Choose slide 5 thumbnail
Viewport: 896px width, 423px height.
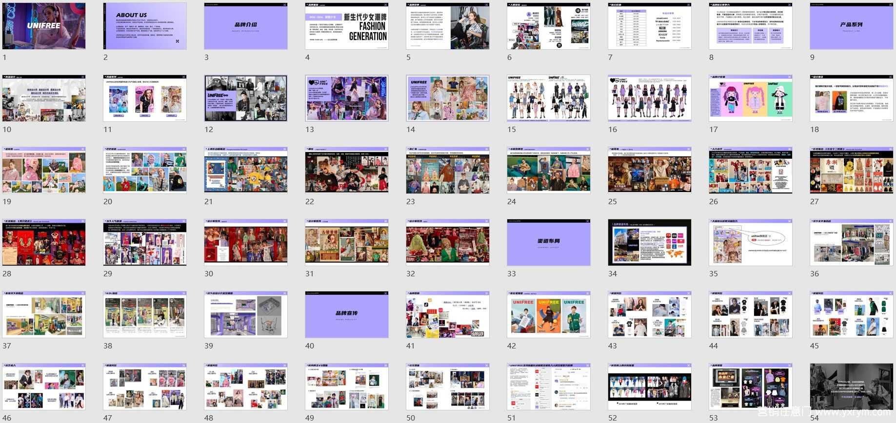(448, 26)
